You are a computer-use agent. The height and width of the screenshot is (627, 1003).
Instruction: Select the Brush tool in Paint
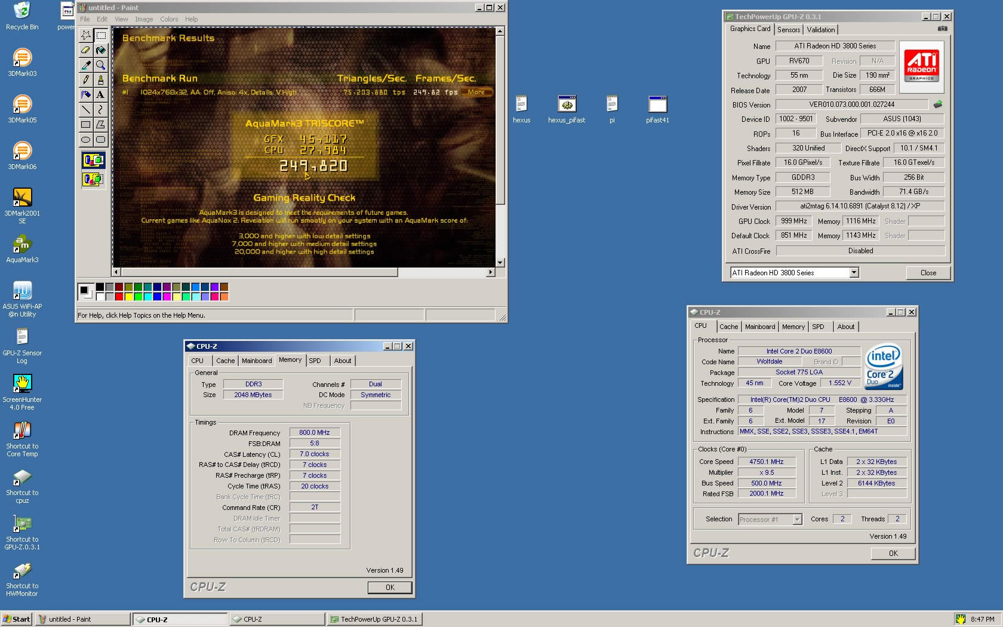pyautogui.click(x=101, y=80)
